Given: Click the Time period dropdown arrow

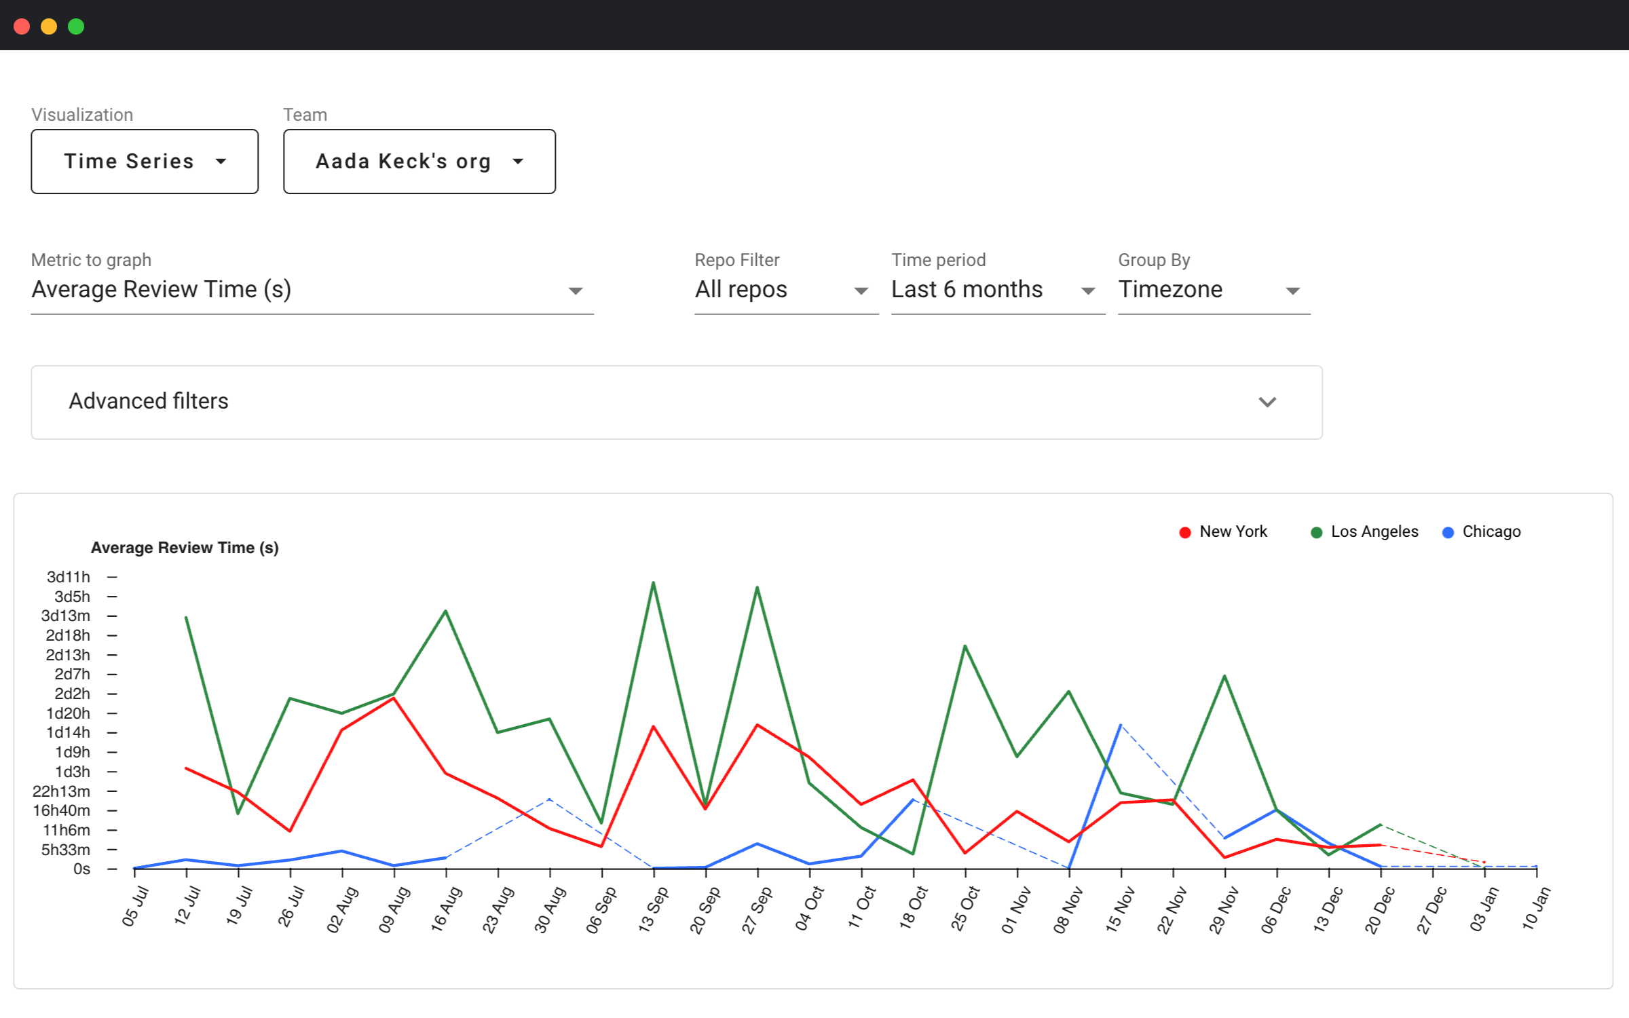Looking at the screenshot, I should pos(1087,291).
